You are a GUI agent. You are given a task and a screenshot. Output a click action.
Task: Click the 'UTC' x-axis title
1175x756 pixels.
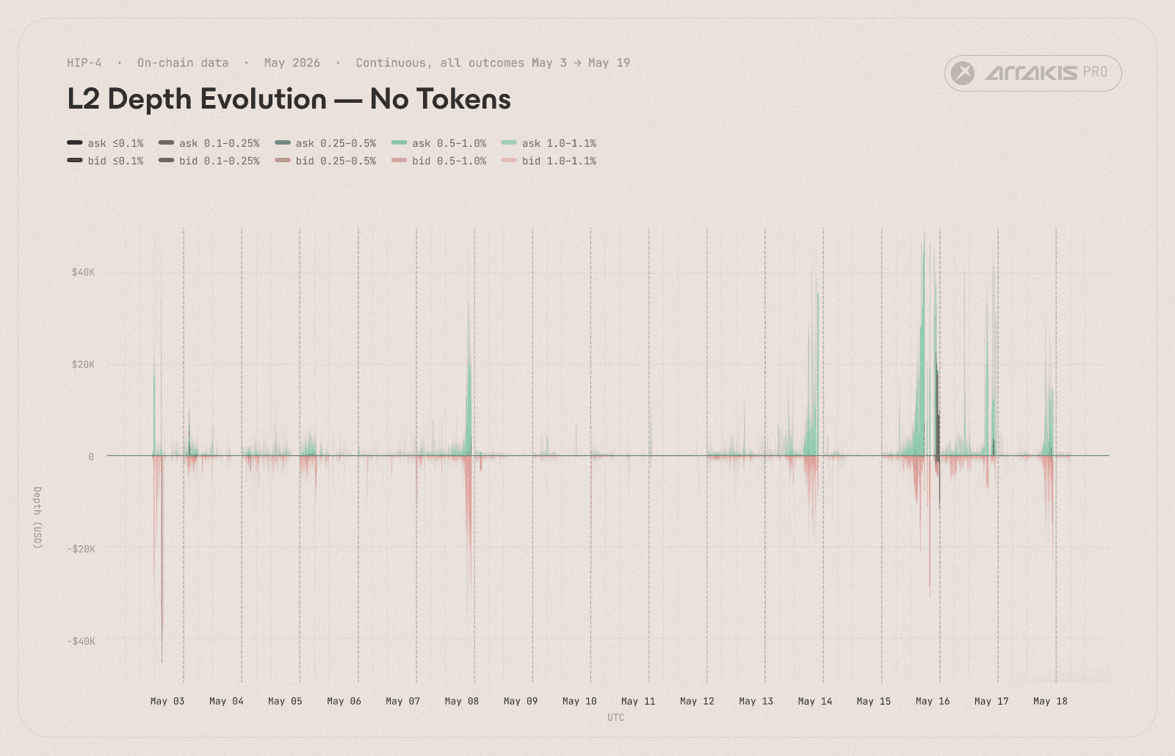coord(615,717)
